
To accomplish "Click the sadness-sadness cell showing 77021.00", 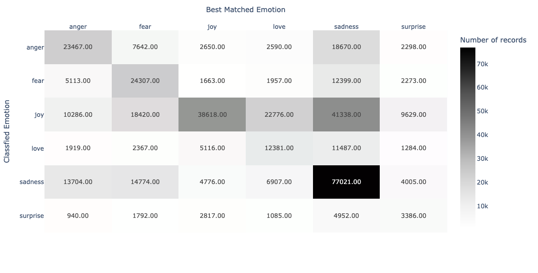I will [346, 182].
